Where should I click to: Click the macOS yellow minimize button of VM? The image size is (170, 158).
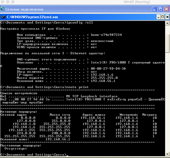pyautogui.click(x=8, y=2)
